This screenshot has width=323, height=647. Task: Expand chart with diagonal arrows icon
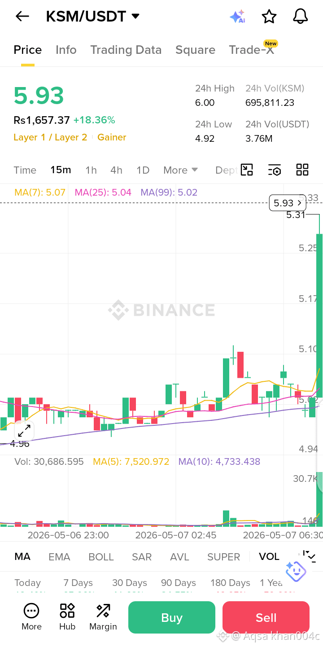(24, 431)
